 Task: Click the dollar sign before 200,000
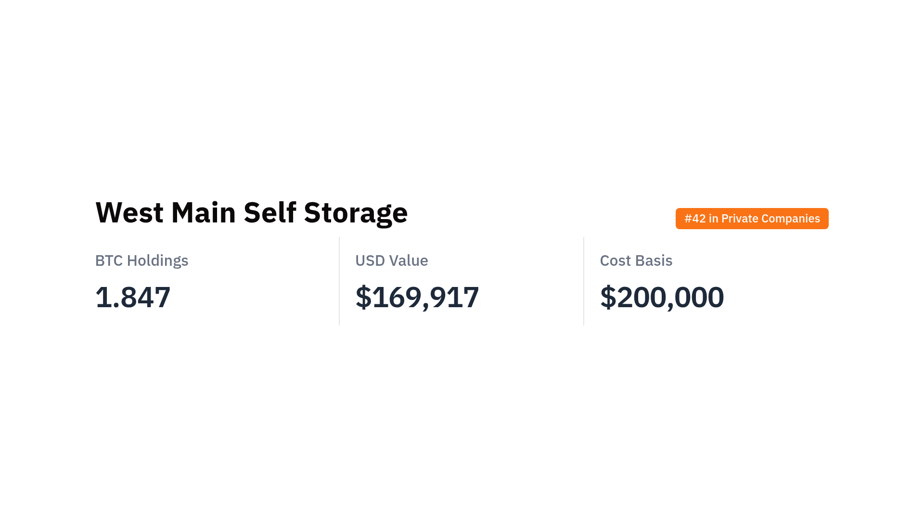(x=608, y=297)
